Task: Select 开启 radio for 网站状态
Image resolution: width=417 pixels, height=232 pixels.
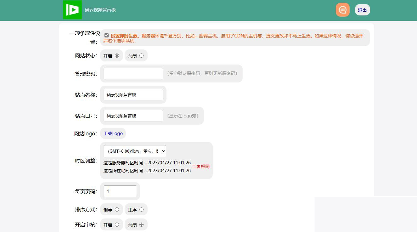Action: [x=117, y=55]
